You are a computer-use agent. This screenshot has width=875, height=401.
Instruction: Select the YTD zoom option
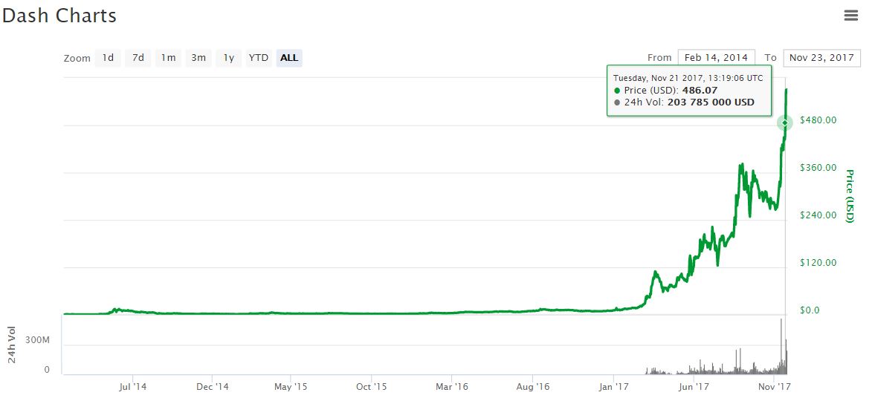(259, 57)
